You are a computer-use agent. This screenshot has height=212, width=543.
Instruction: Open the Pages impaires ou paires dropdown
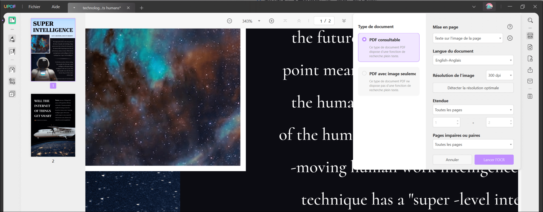click(473, 144)
